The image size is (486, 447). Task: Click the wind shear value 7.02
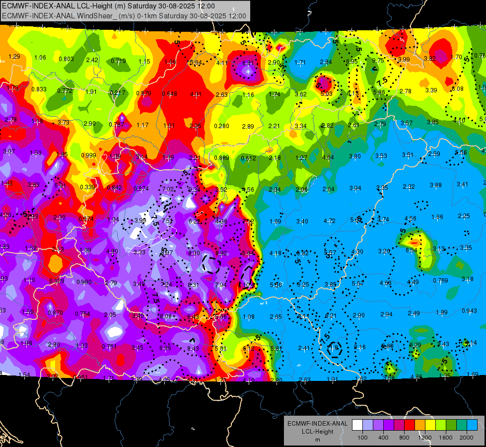tap(168, 189)
